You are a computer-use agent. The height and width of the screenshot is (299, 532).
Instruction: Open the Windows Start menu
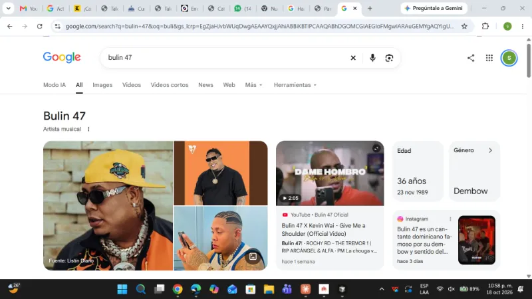[x=122, y=289]
